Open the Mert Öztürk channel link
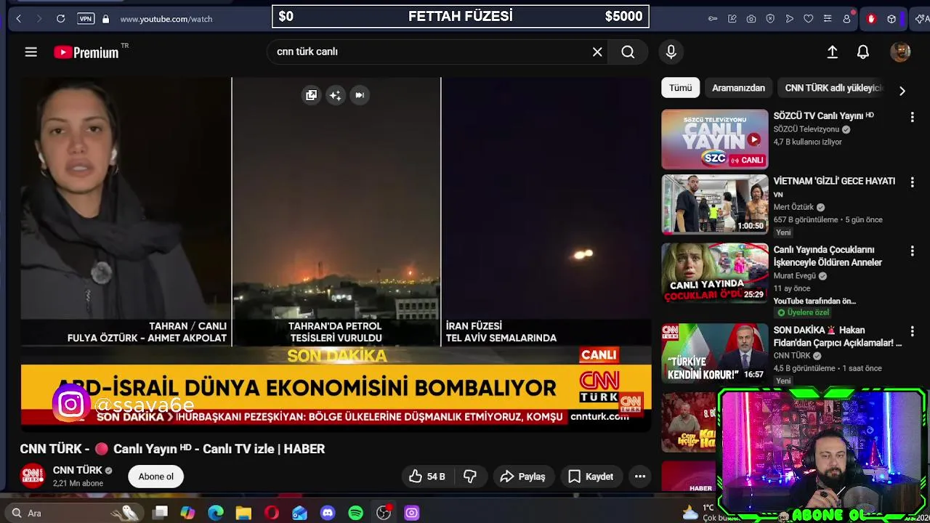 793,207
